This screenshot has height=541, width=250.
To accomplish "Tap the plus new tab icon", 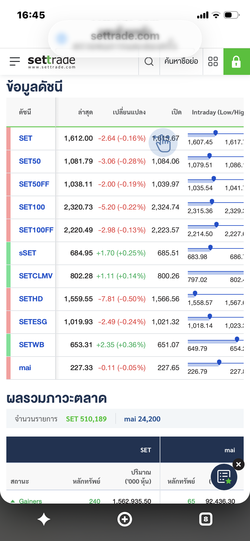I will click(x=125, y=519).
